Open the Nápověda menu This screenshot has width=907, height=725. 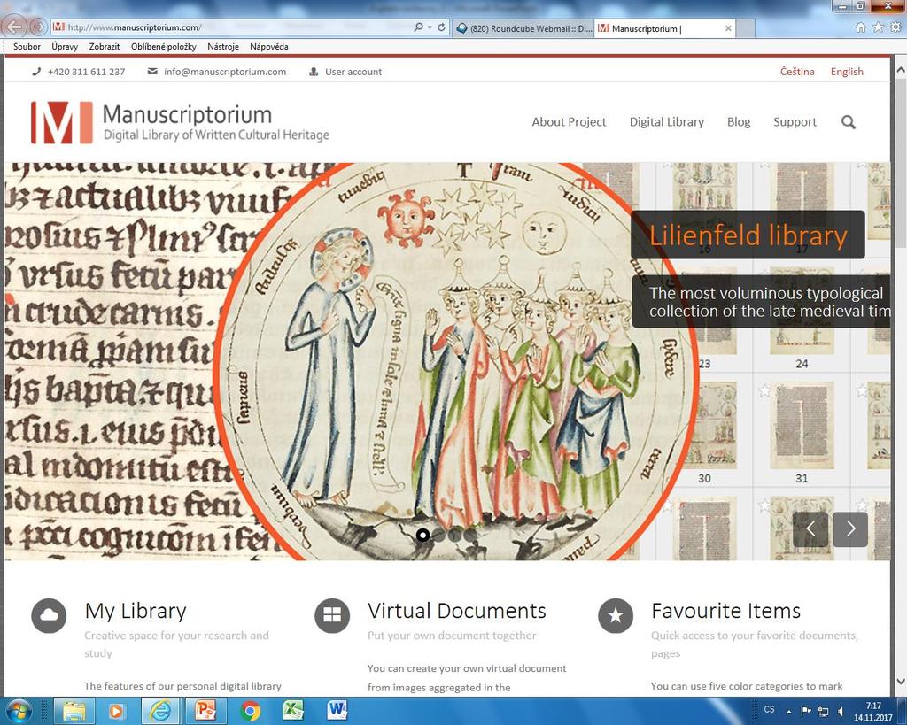(x=269, y=47)
